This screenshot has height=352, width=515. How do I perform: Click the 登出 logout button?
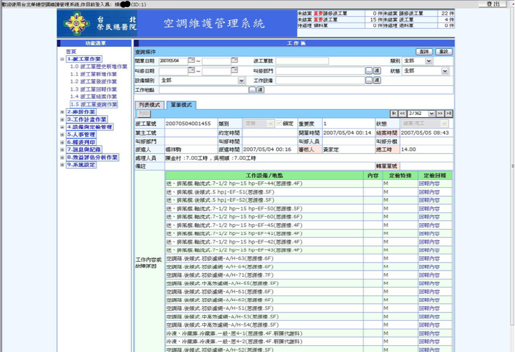[x=492, y=4]
